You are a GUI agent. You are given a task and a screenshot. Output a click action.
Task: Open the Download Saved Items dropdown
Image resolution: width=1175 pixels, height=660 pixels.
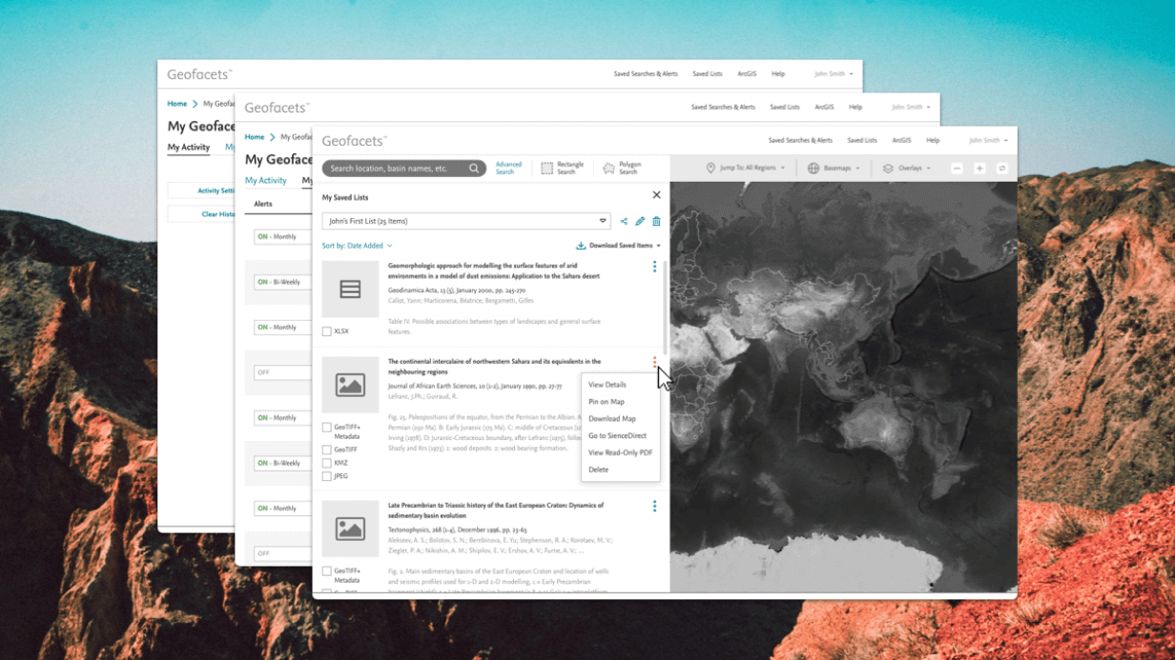click(x=619, y=246)
